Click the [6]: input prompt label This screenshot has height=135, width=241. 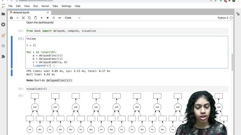click(21, 31)
